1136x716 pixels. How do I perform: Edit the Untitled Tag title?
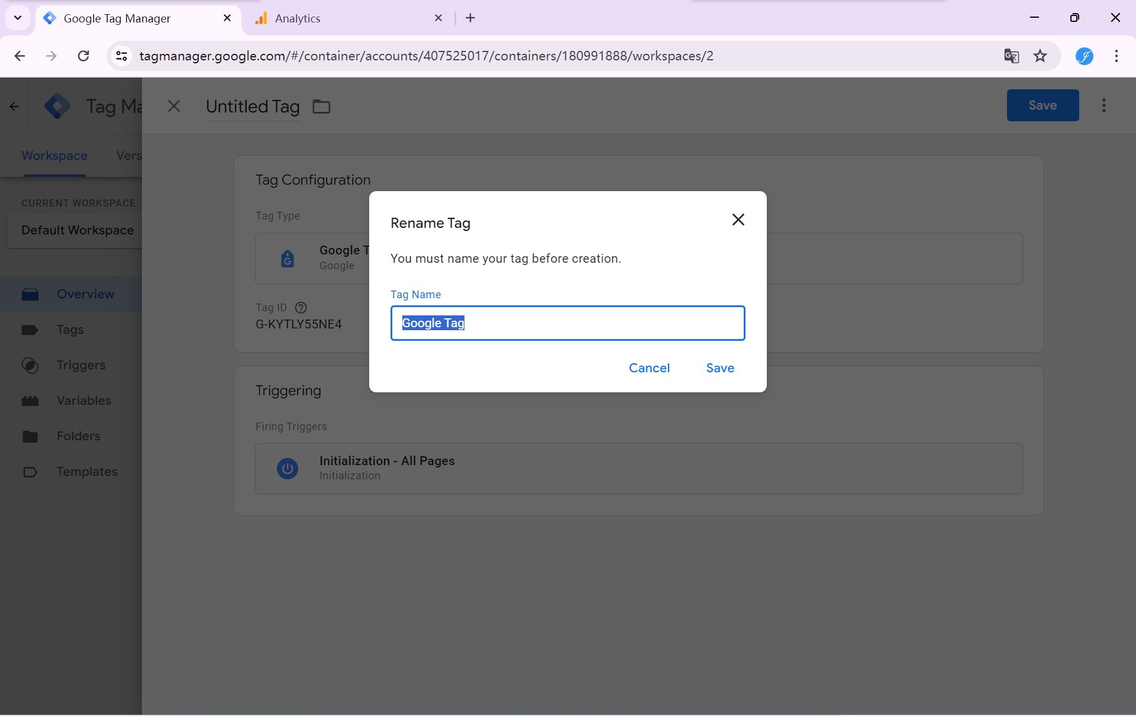pos(253,107)
